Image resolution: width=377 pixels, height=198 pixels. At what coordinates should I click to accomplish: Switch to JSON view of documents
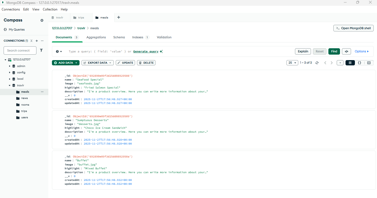359,63
